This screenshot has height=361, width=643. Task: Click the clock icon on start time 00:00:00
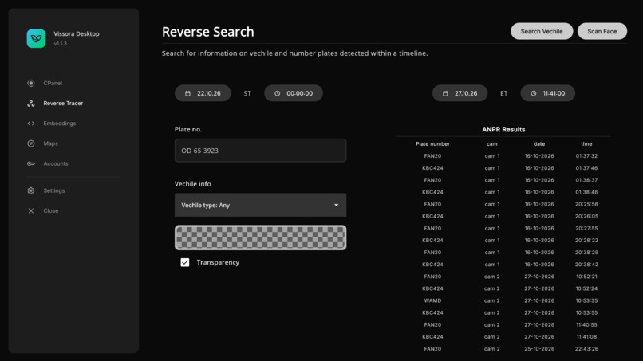tap(277, 93)
